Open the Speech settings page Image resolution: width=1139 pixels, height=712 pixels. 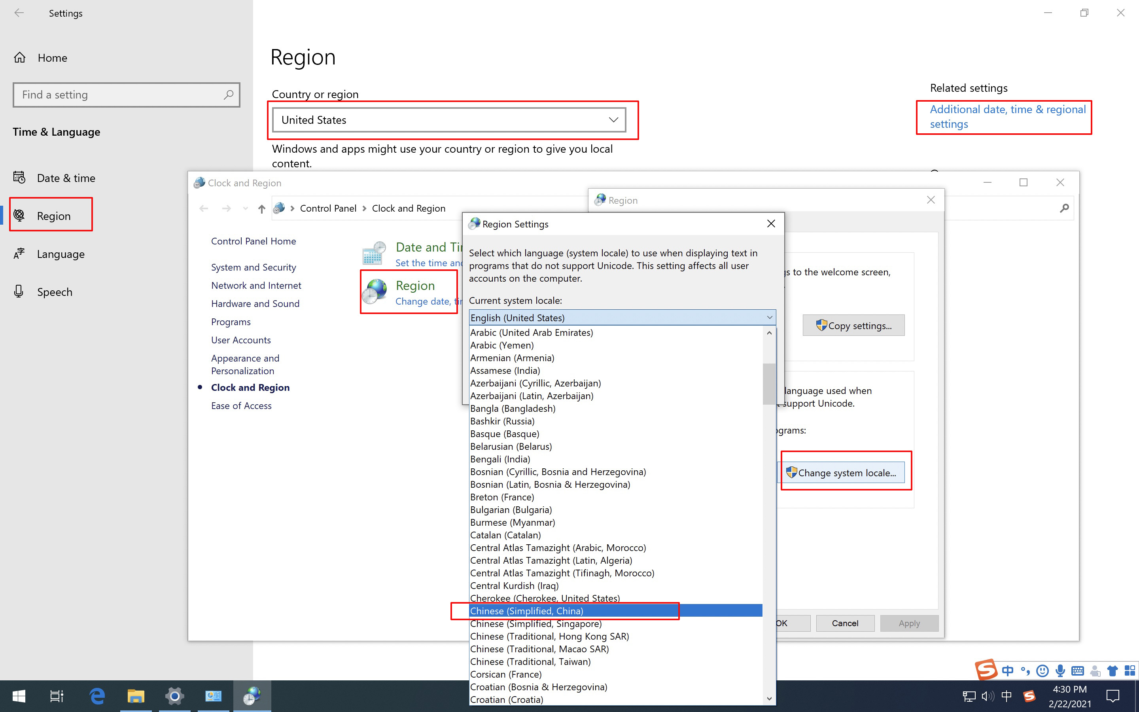55,292
